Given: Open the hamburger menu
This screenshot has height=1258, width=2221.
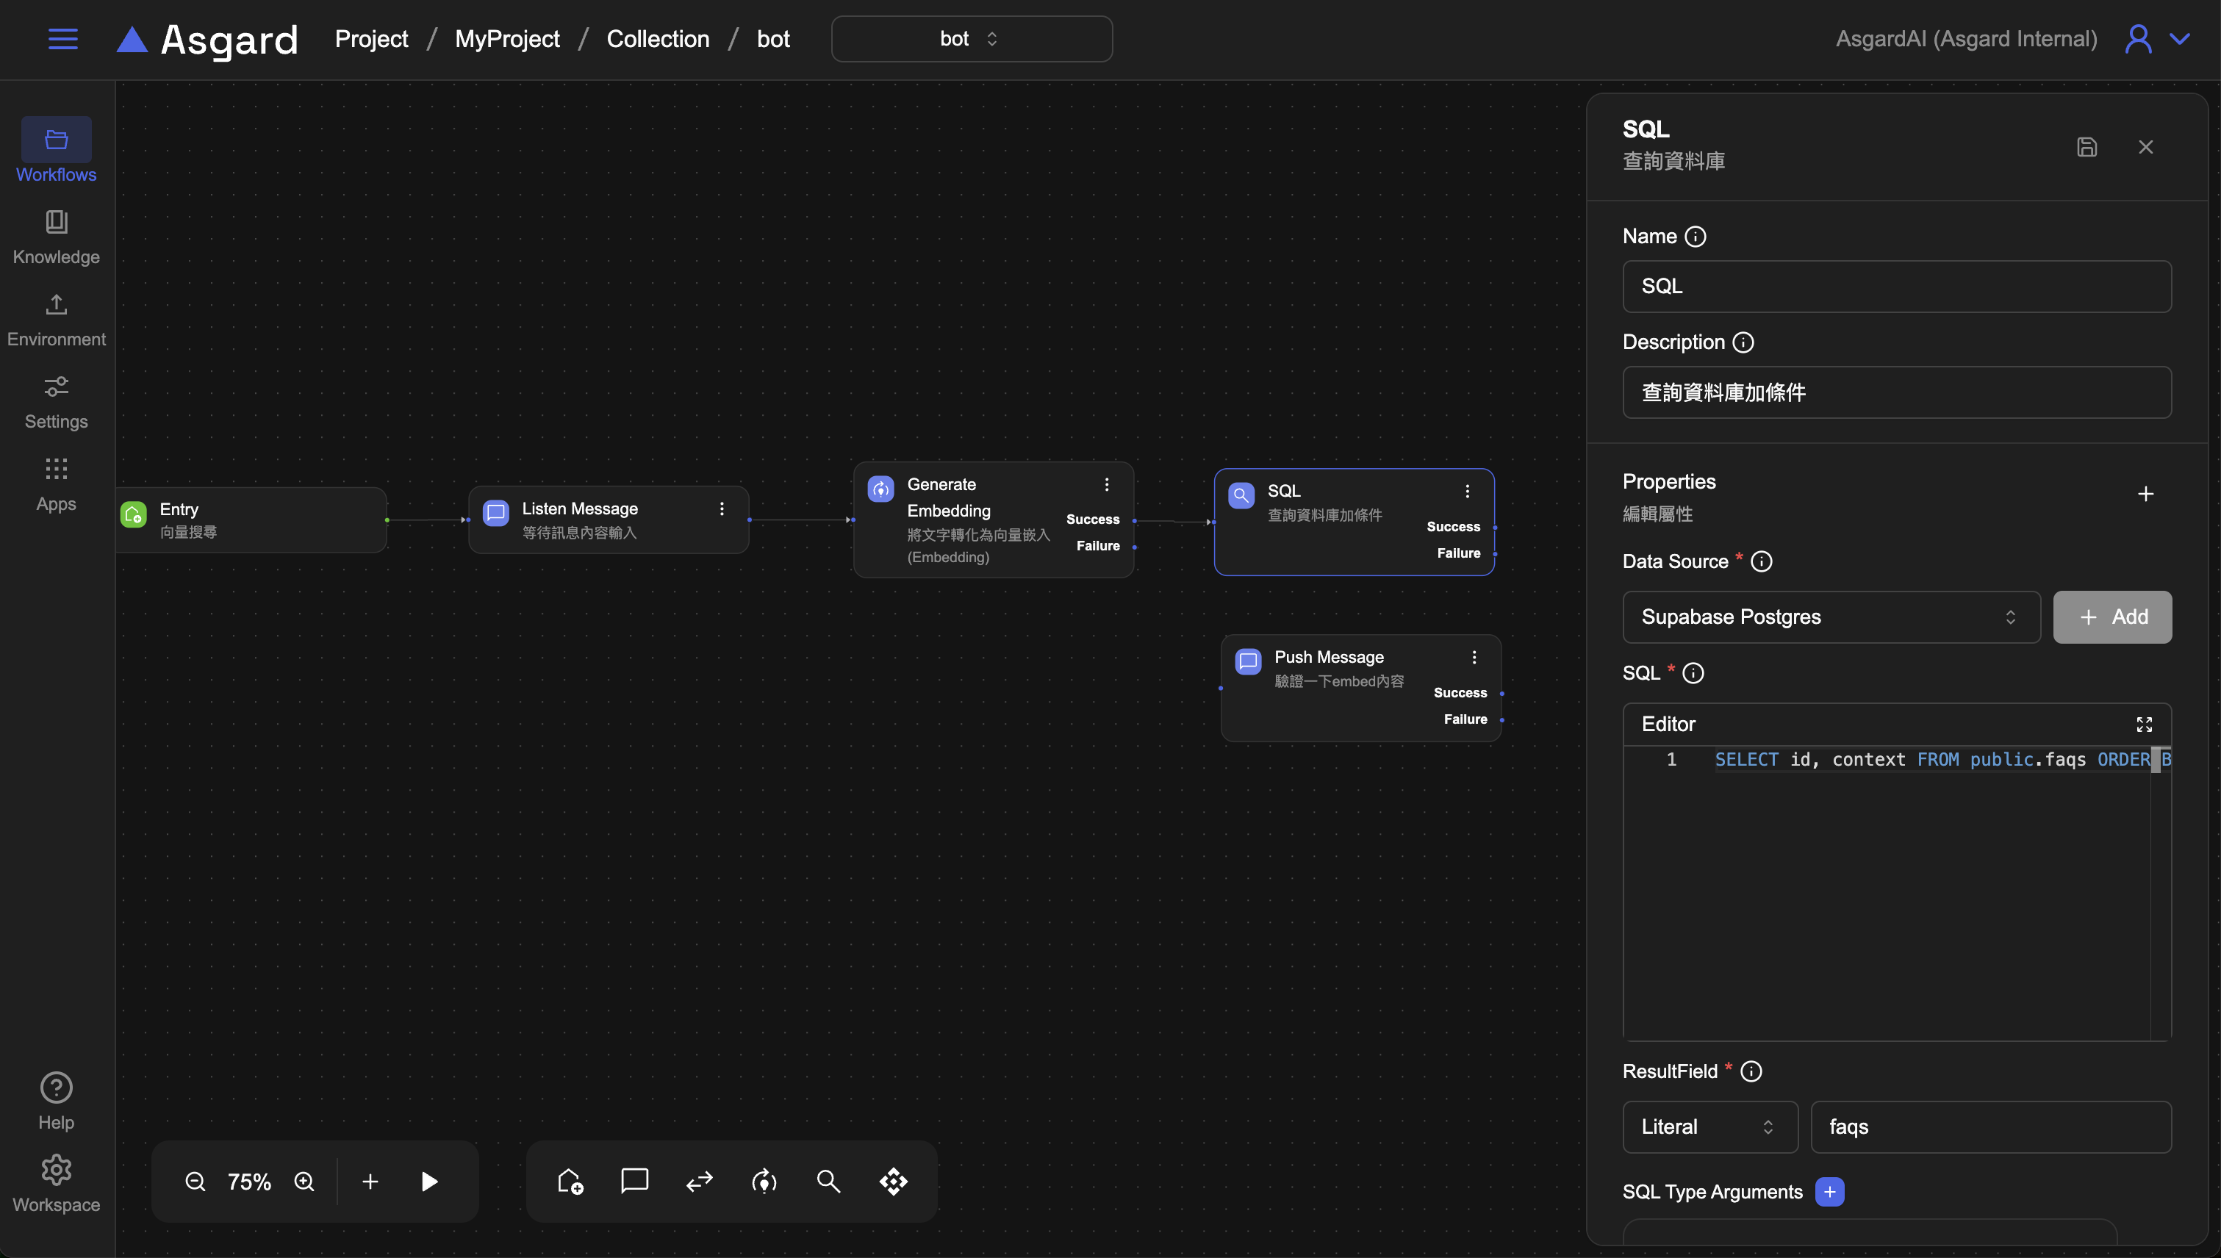Looking at the screenshot, I should click(x=62, y=39).
